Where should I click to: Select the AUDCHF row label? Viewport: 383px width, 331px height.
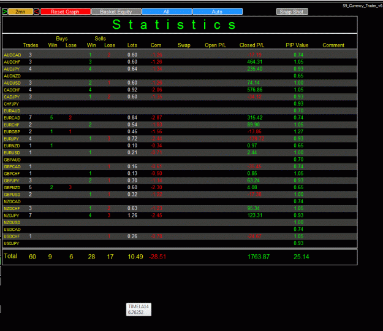click(12, 62)
